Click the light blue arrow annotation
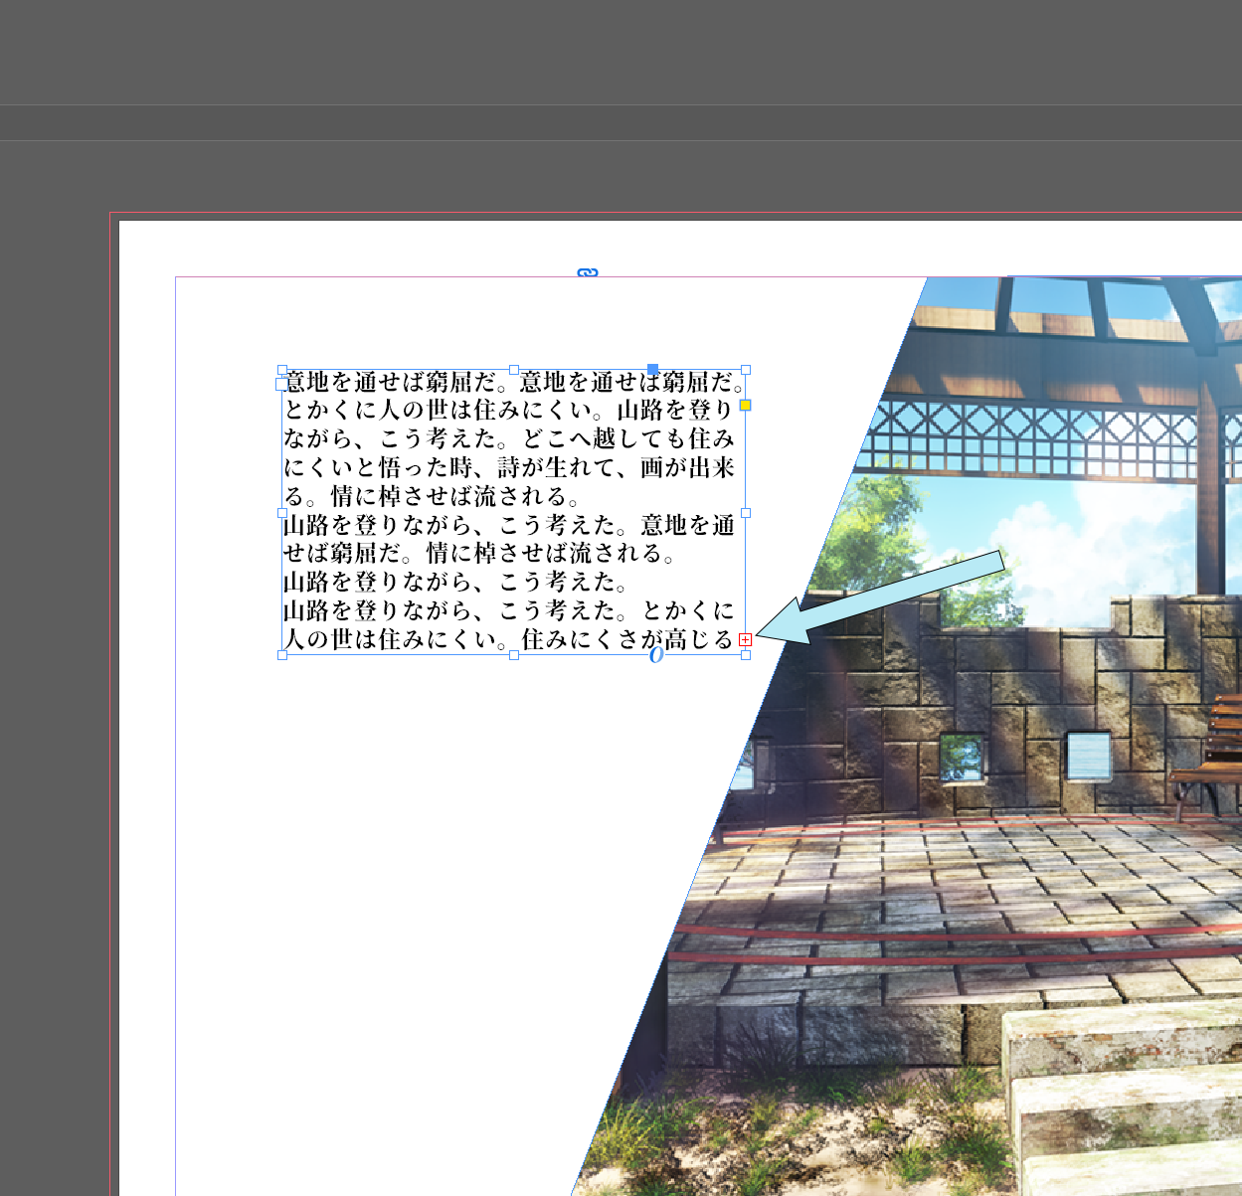Screen dimensions: 1242x1196 click(x=895, y=598)
